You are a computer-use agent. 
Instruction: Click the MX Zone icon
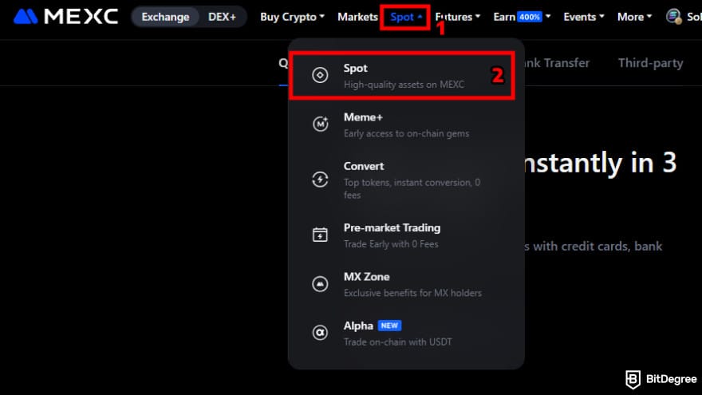(320, 284)
